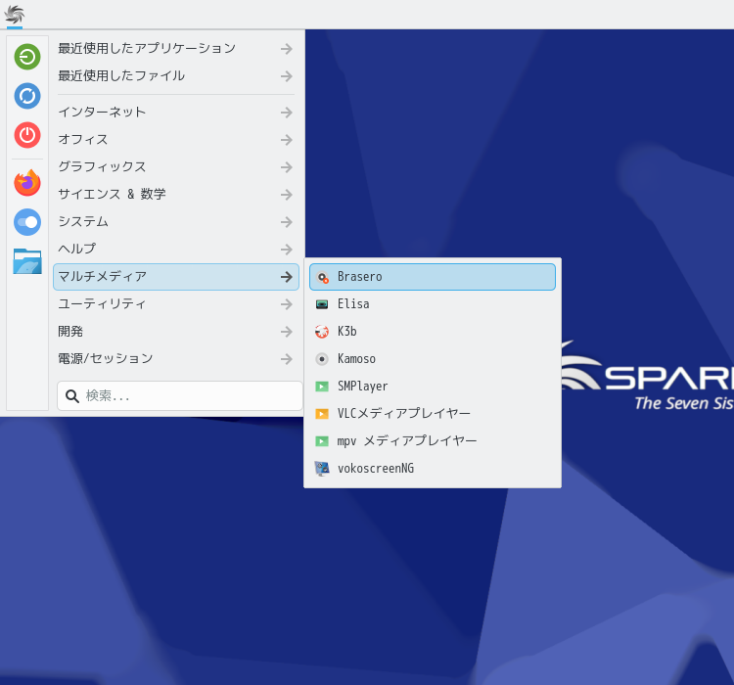The width and height of the screenshot is (734, 685).
Task: Click the SparkyLinux start menu swirl icon
Action: coord(15,14)
